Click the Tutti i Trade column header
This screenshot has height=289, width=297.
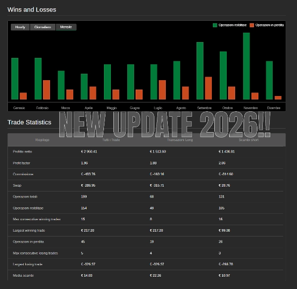pos(111,140)
